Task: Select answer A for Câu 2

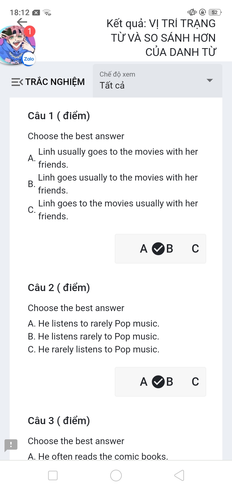Action: click(x=144, y=382)
